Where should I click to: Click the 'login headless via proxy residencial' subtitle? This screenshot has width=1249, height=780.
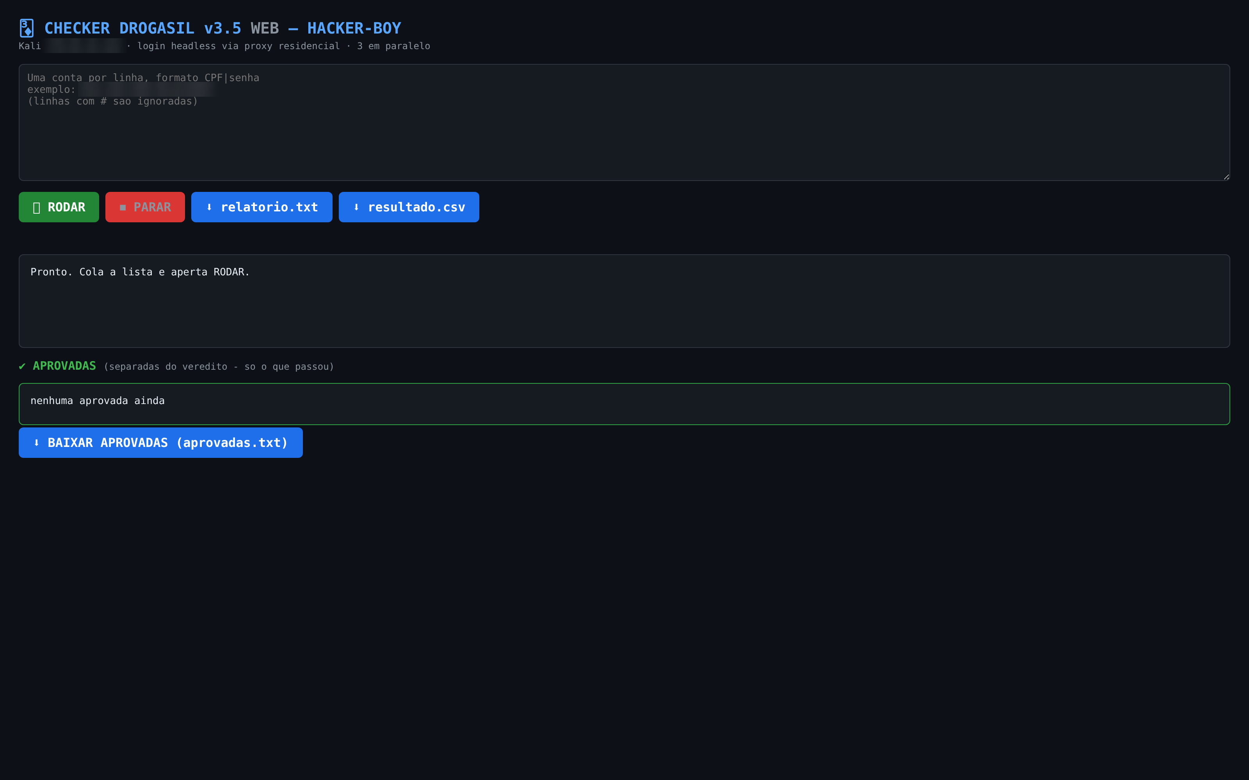pyautogui.click(x=238, y=46)
